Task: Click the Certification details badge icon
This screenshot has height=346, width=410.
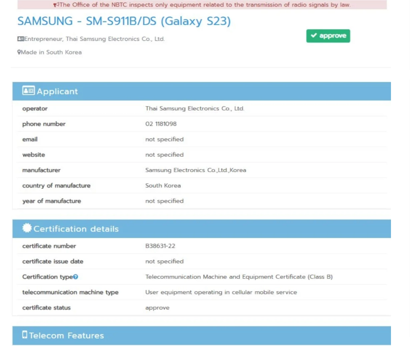Action: [x=27, y=228]
